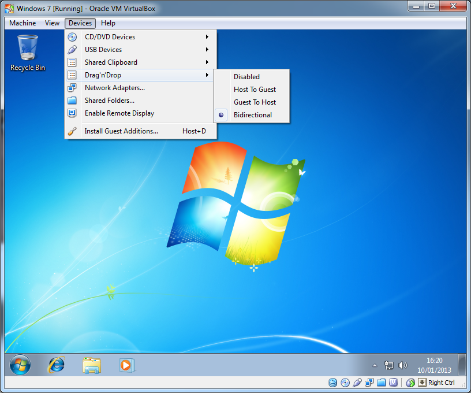Open the Machine menu

(23, 23)
